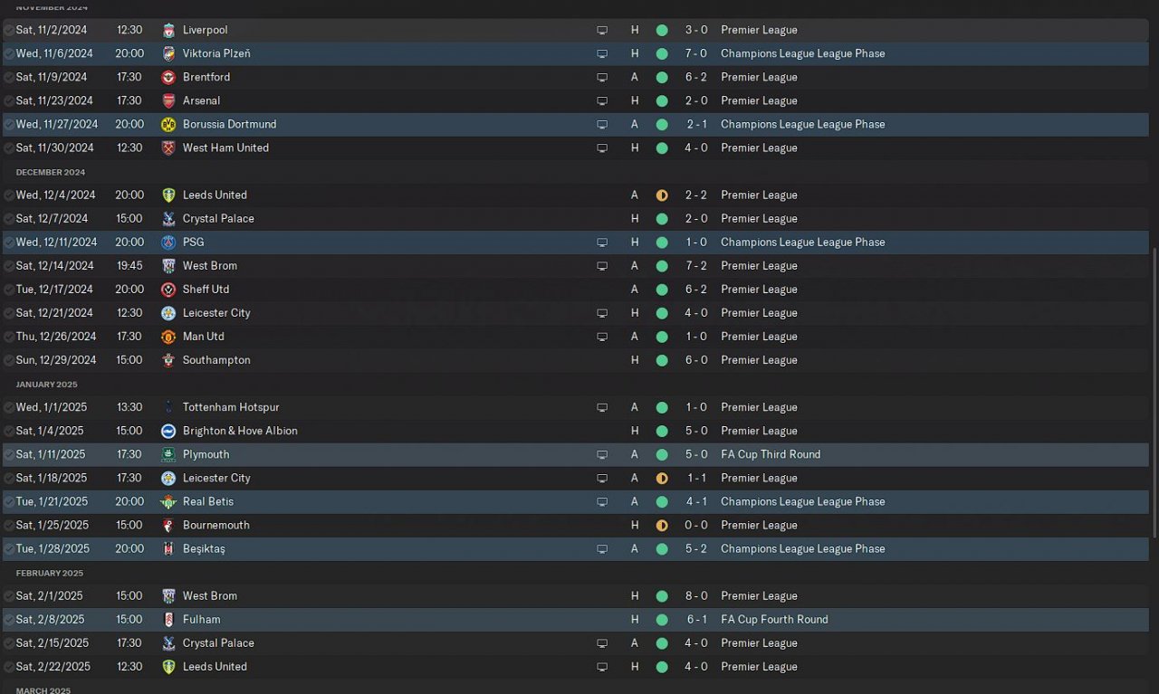Click the Fulham club badge icon
Screen dimensions: 1159x694
tap(168, 620)
